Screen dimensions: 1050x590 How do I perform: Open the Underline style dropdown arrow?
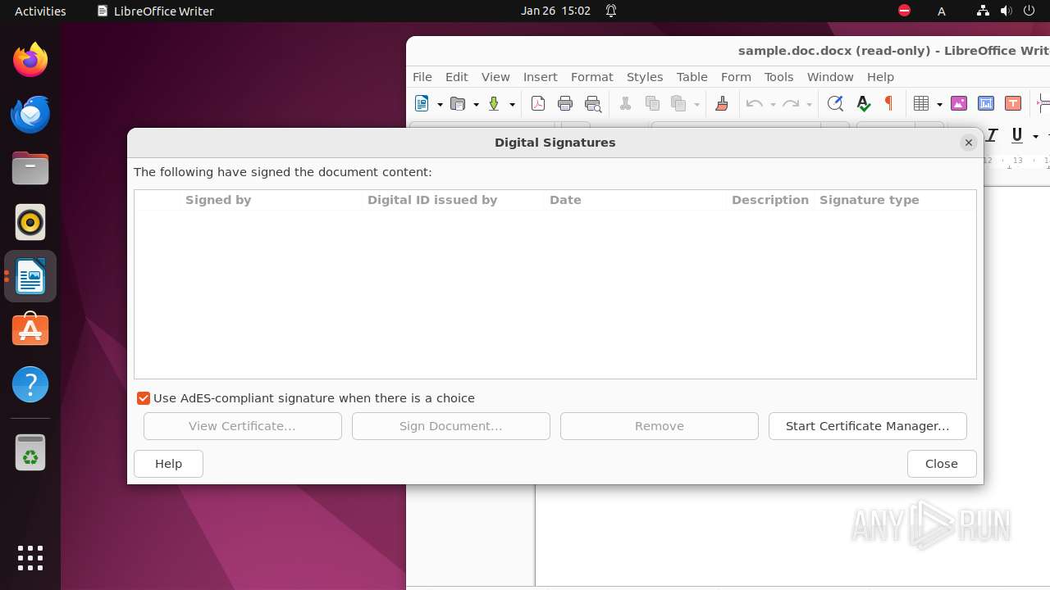(1035, 136)
